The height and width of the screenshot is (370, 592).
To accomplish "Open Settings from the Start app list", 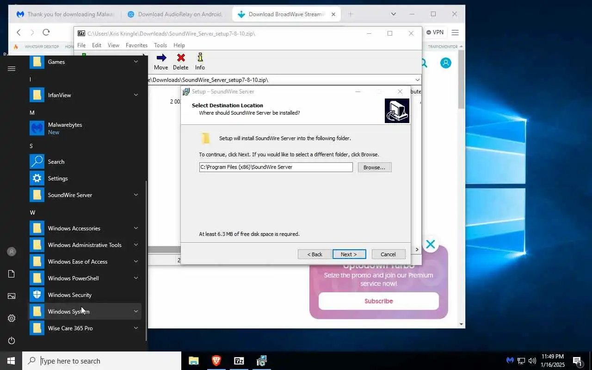I will point(86,178).
